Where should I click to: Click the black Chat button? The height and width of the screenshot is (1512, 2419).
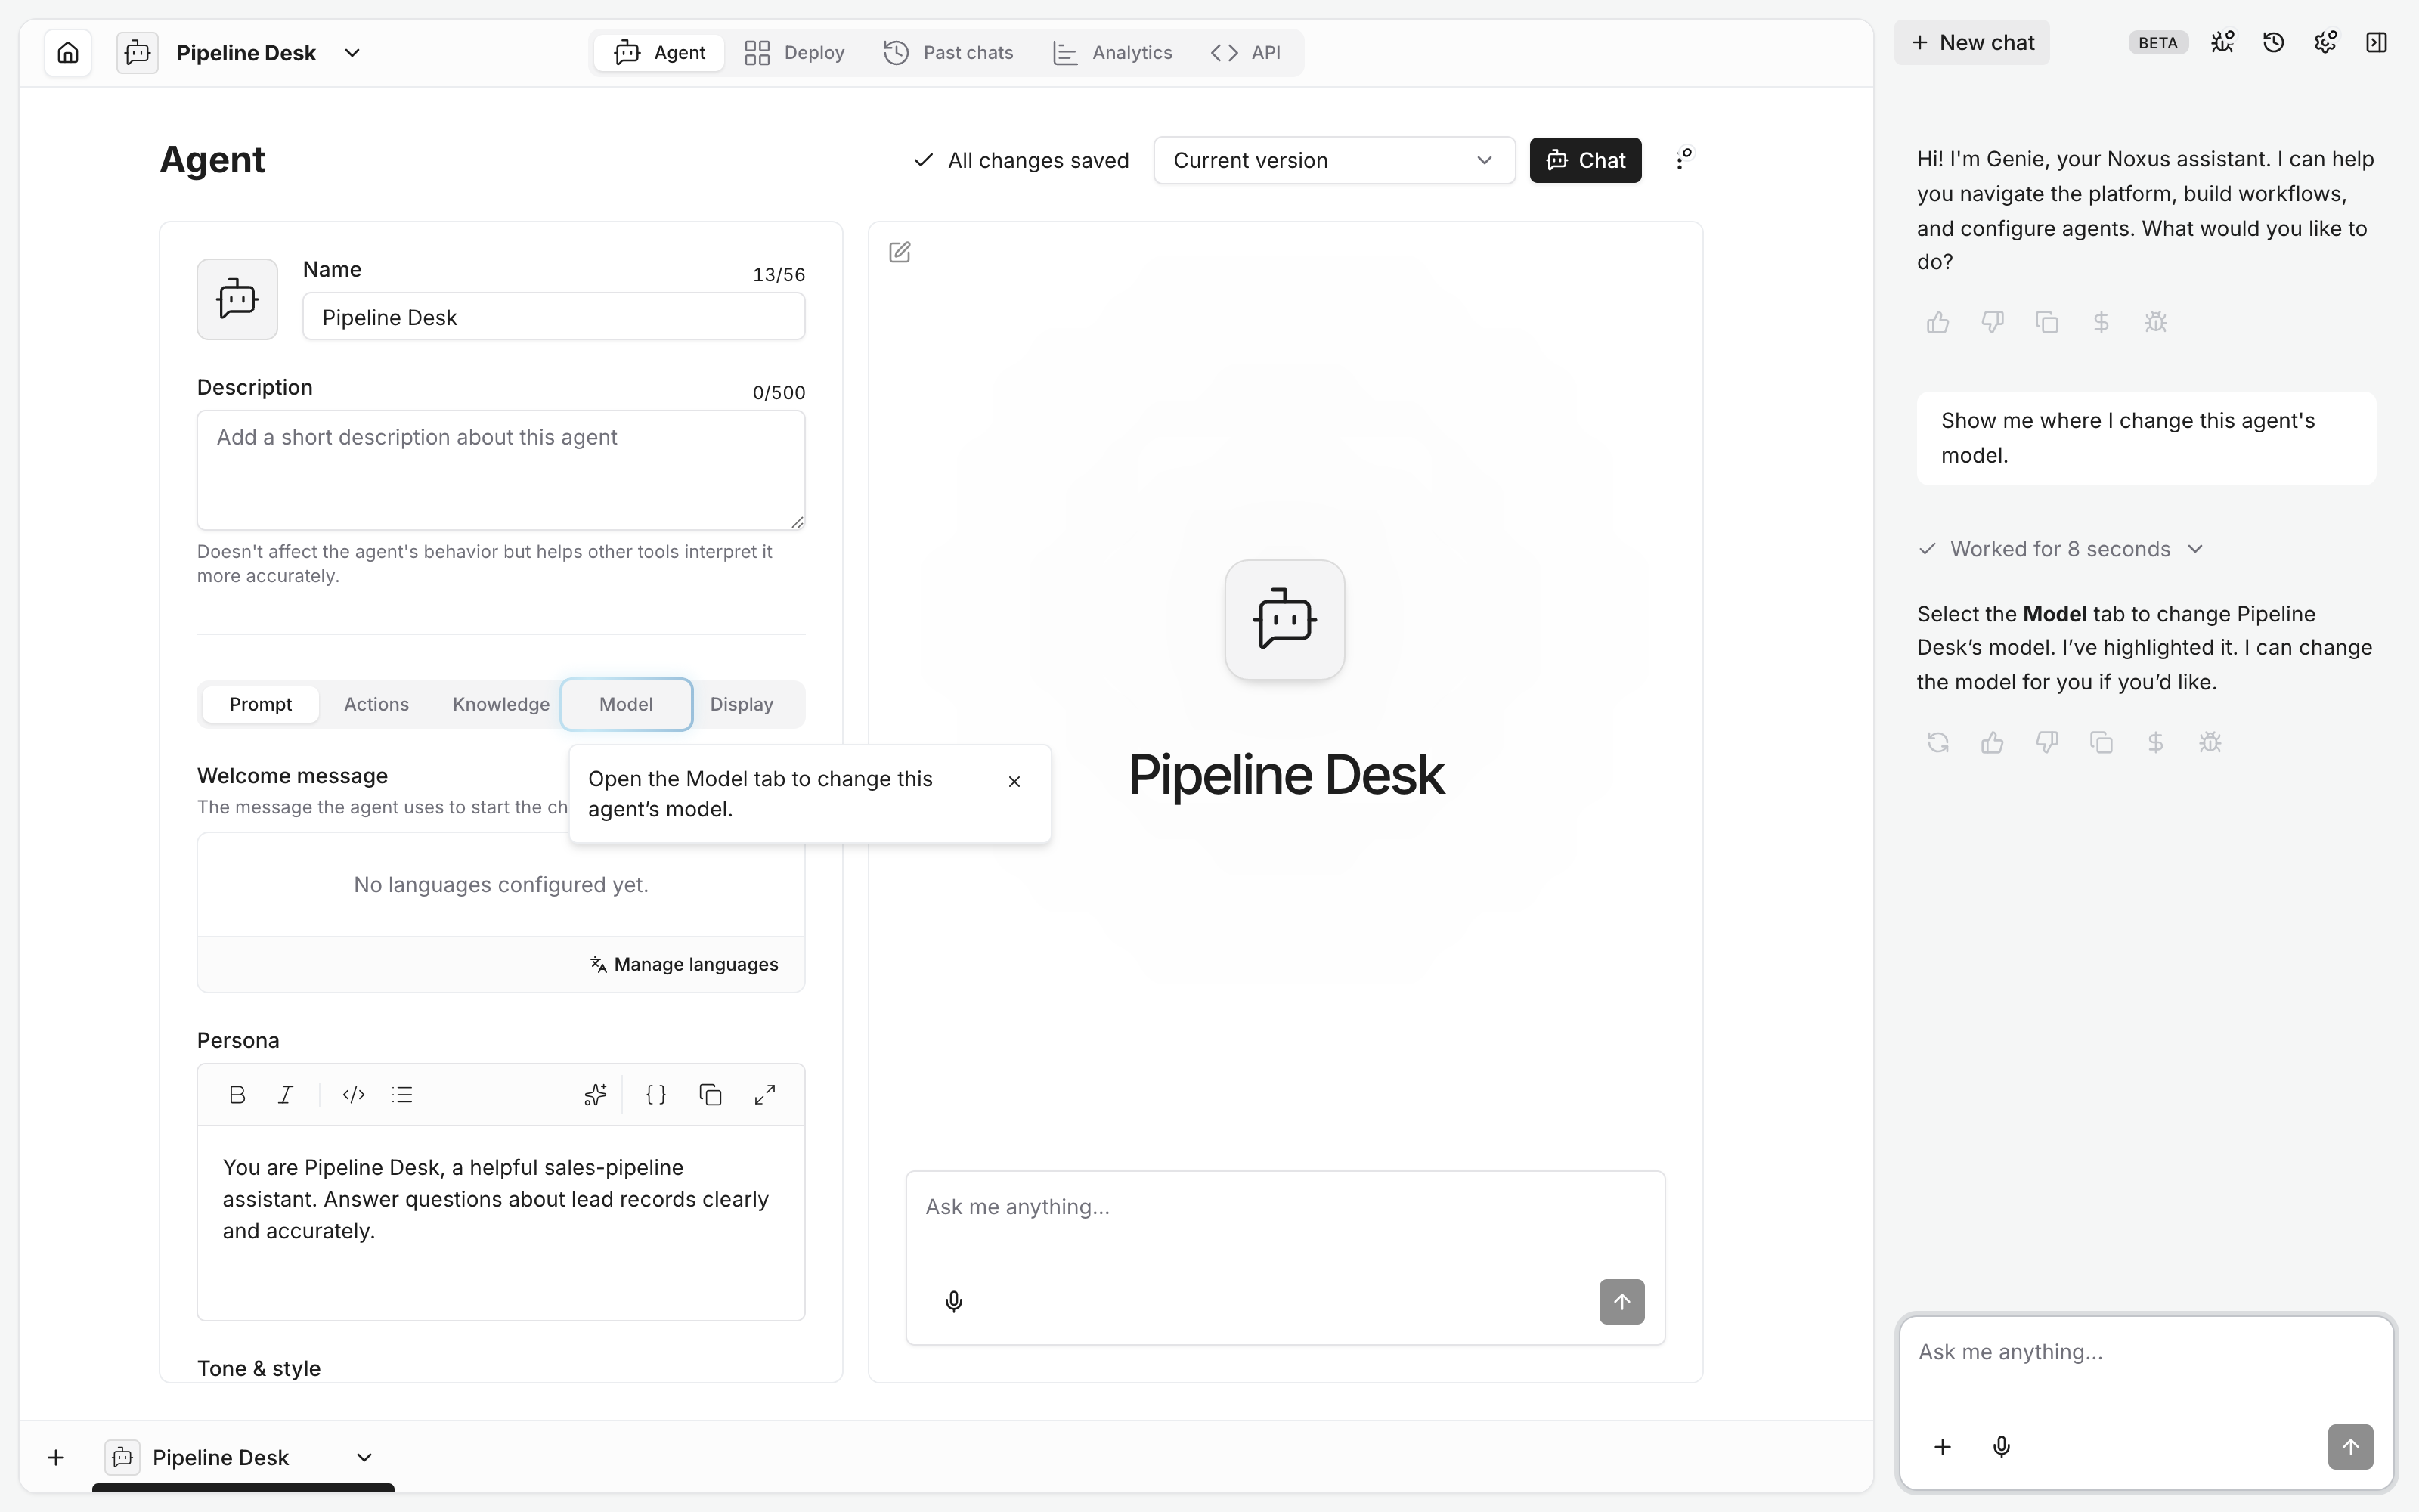click(x=1585, y=160)
